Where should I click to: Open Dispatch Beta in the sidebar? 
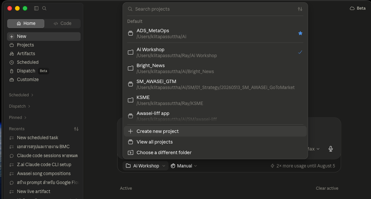click(44, 71)
